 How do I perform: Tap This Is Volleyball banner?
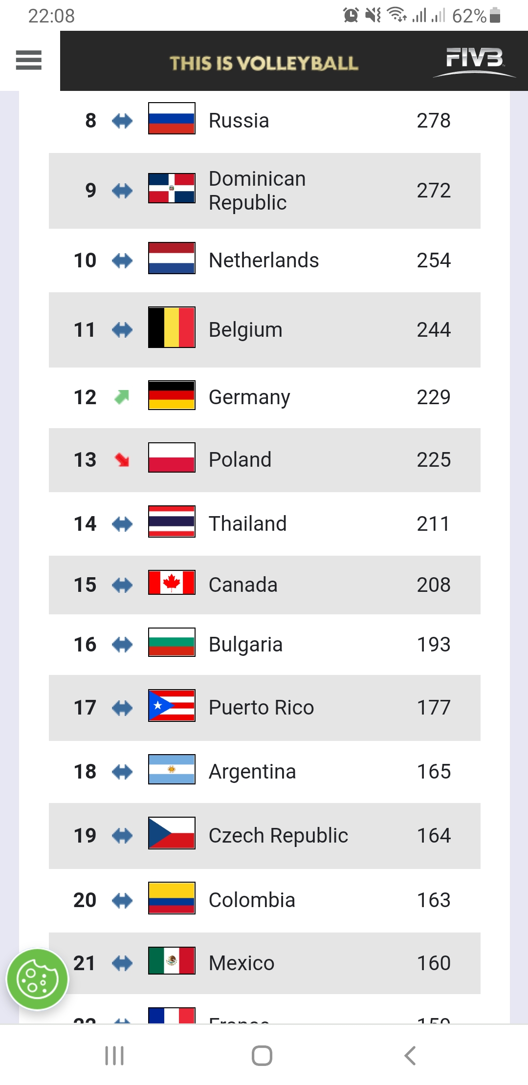(264, 63)
